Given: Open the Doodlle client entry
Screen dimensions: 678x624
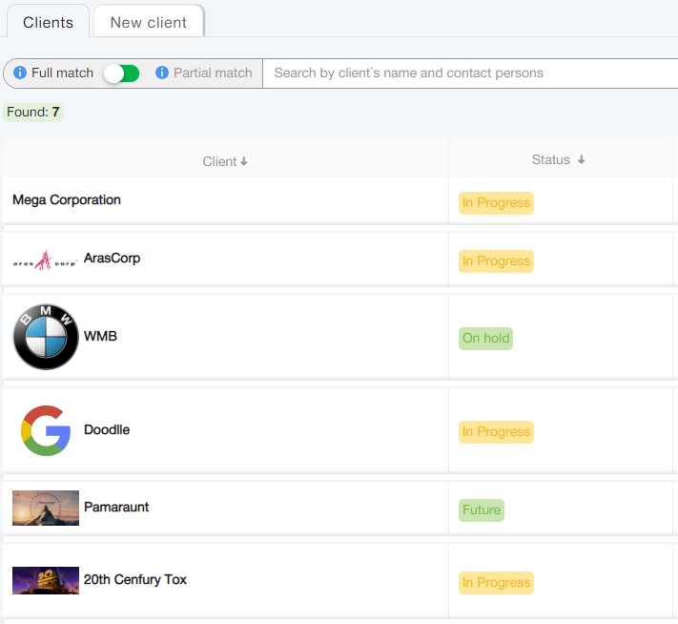Looking at the screenshot, I should tap(107, 430).
